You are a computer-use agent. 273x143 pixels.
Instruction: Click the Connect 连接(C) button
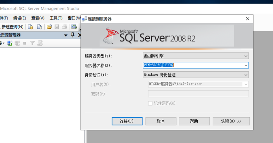click(127, 121)
